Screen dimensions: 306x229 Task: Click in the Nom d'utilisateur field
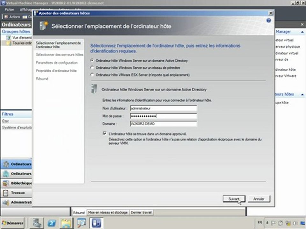[163, 108]
